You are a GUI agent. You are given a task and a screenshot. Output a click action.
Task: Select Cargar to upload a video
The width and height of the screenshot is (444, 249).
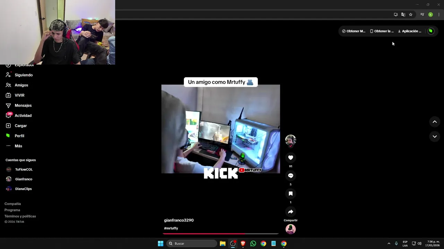(x=16, y=126)
